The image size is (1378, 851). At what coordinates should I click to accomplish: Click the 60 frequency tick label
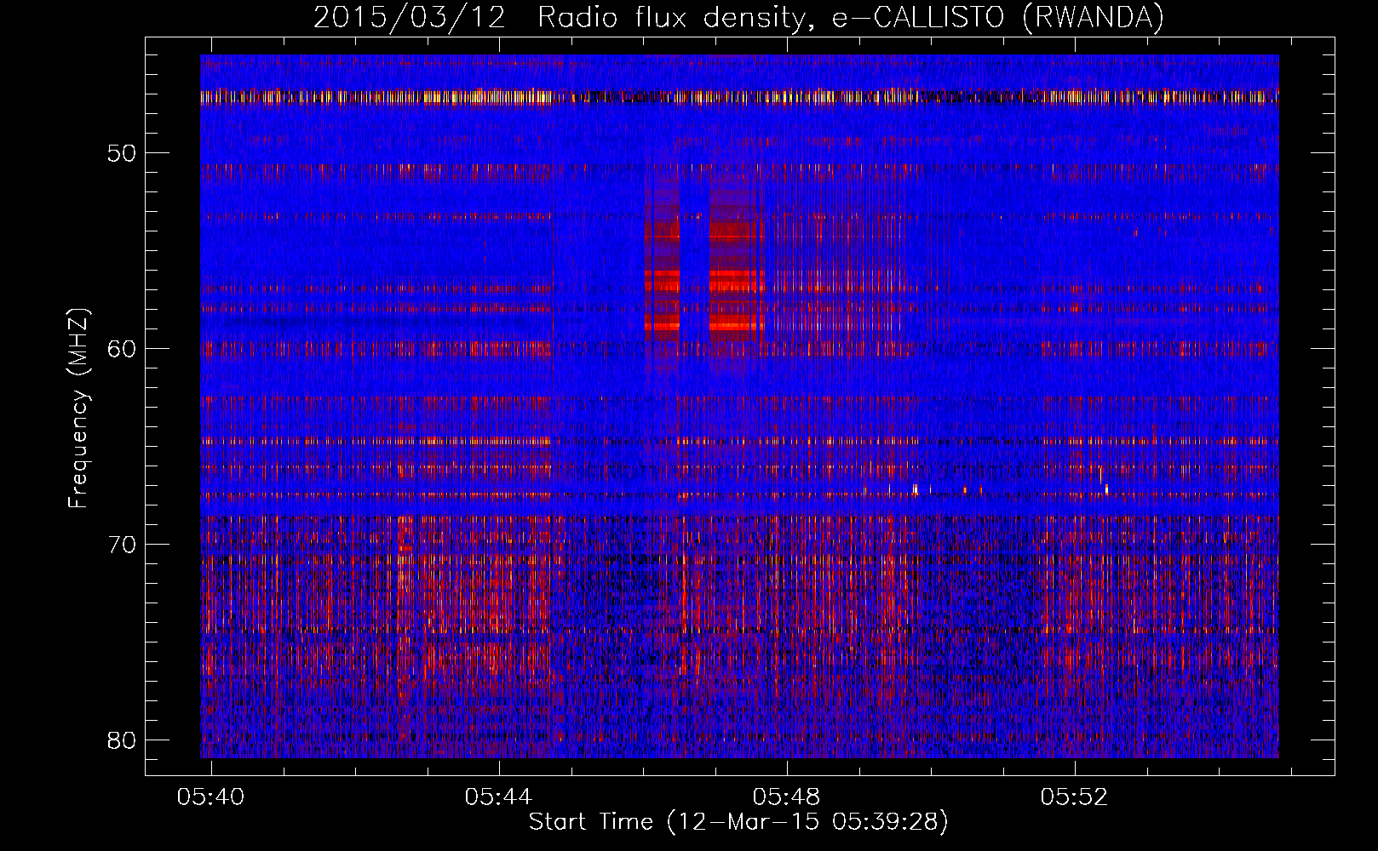[123, 349]
